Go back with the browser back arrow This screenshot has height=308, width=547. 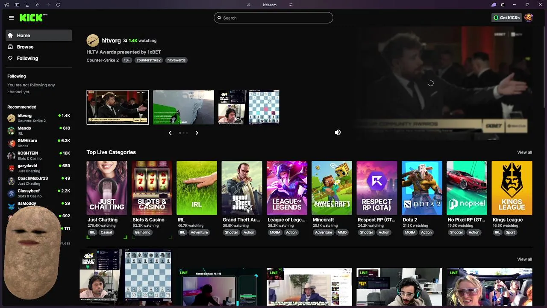[x=38, y=5]
